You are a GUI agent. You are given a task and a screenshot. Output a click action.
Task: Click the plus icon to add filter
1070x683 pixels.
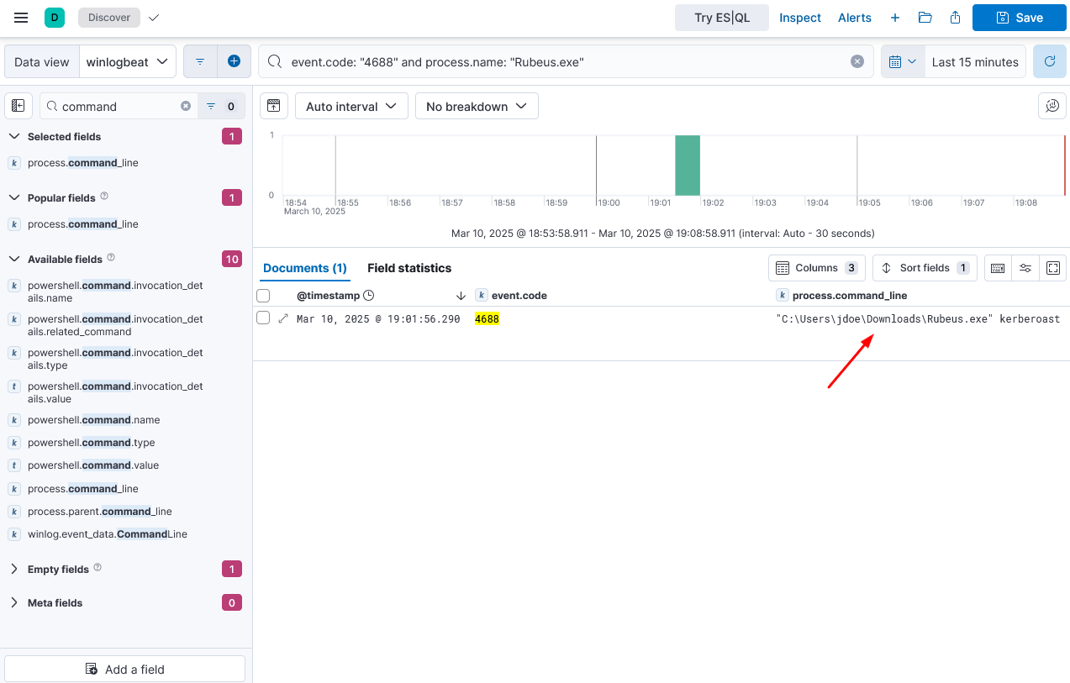(x=234, y=61)
